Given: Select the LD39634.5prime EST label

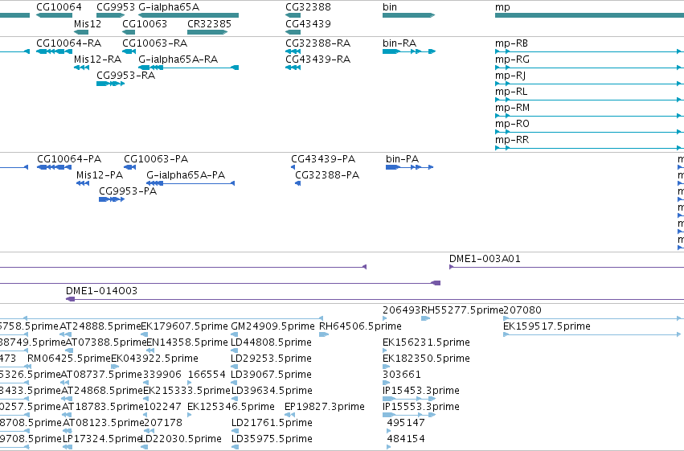Looking at the screenshot, I should point(272,391).
